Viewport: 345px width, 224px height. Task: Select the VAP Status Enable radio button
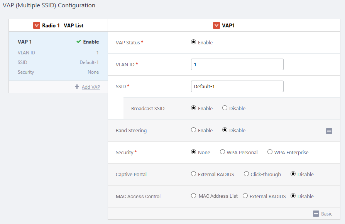coord(194,42)
